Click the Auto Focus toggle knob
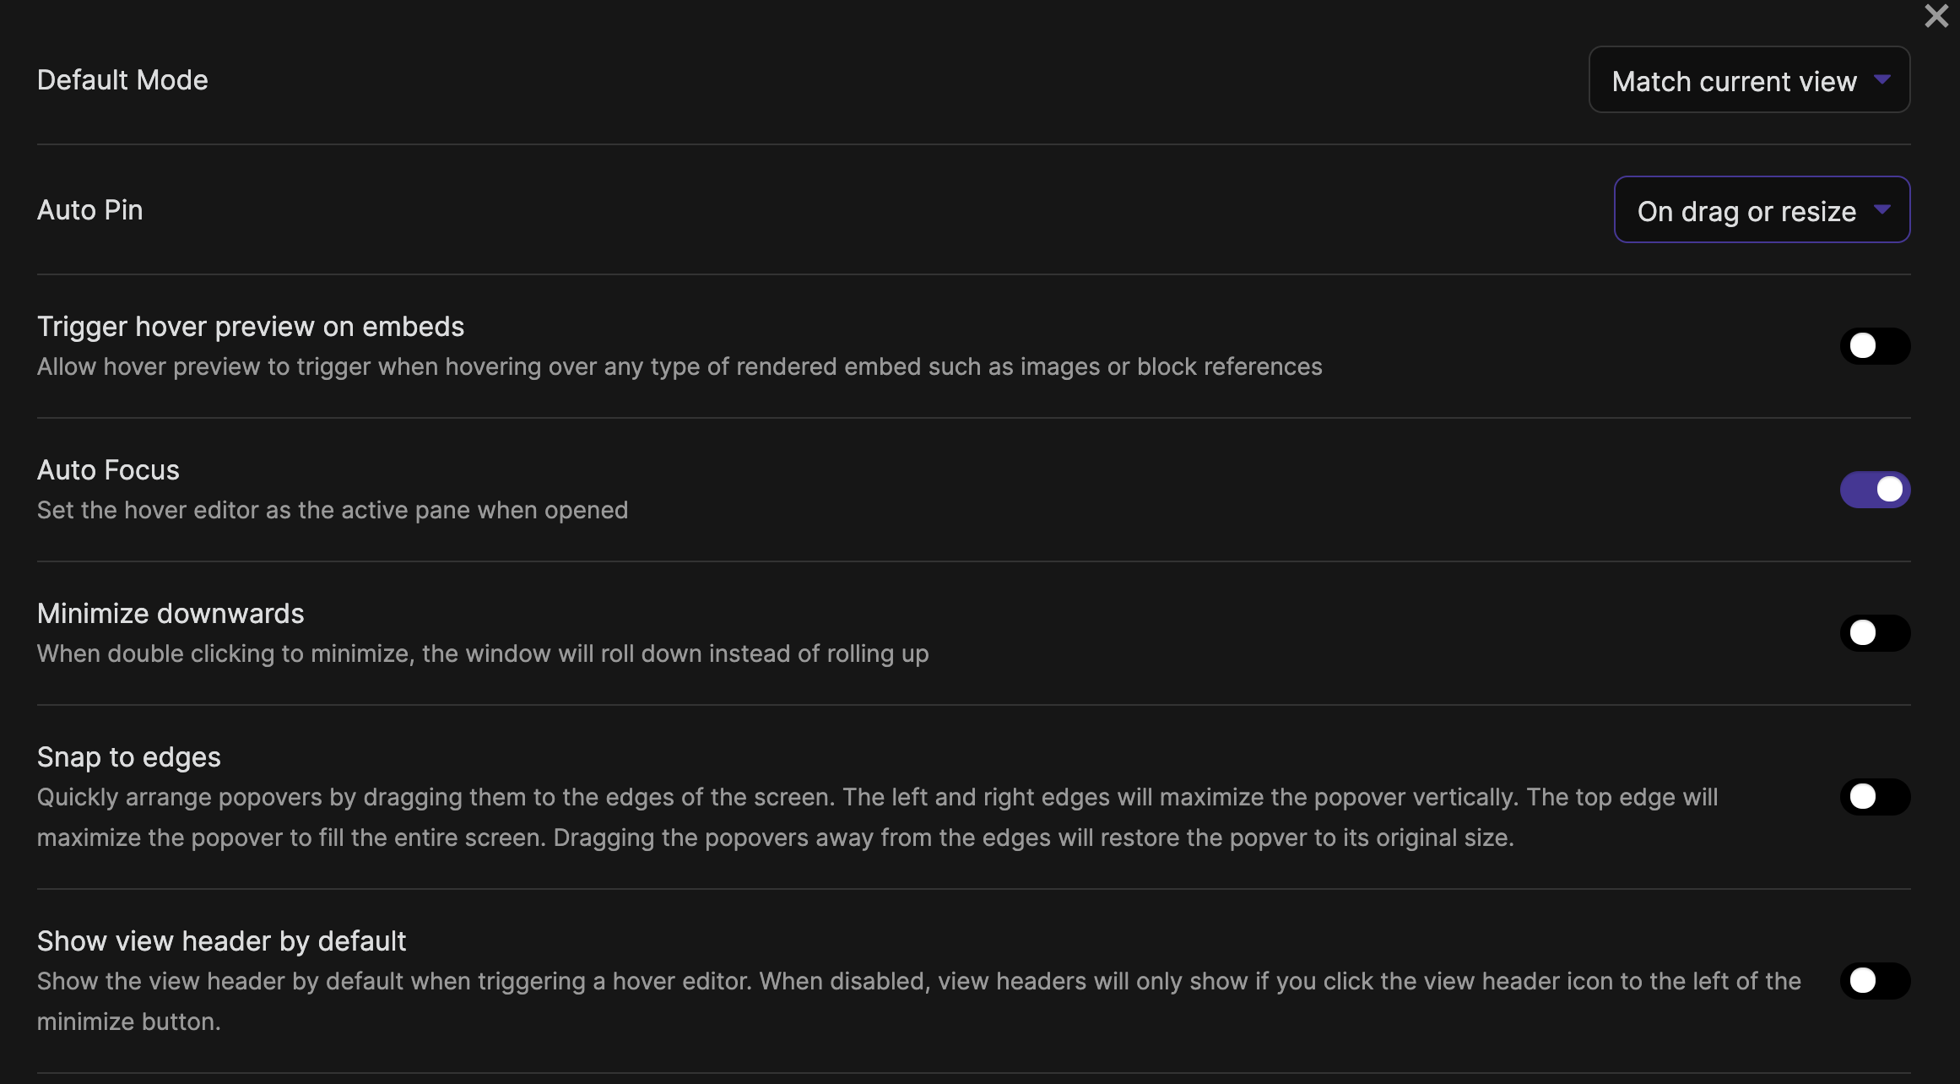This screenshot has height=1084, width=1960. [x=1891, y=489]
